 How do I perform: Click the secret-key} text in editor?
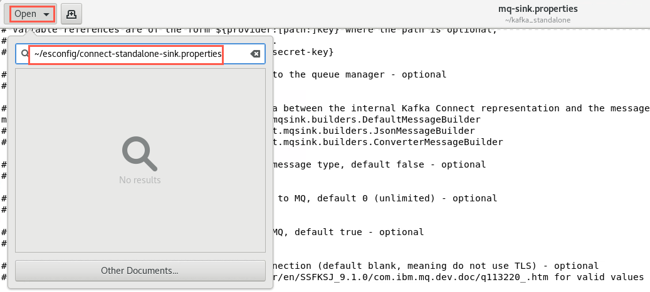[x=303, y=52]
